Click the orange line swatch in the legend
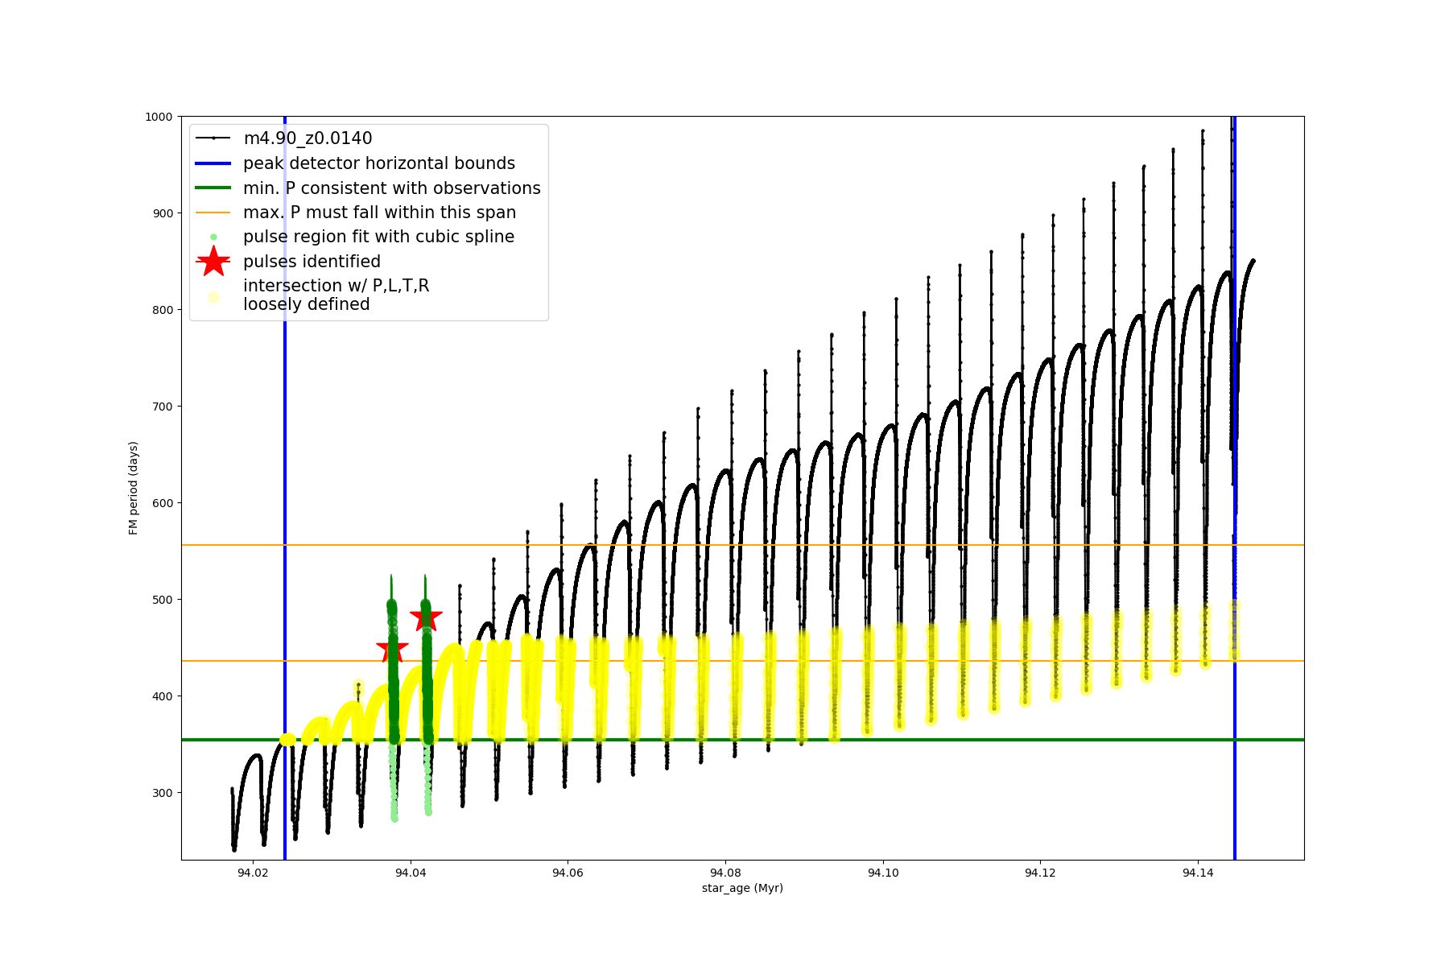The width and height of the screenshot is (1449, 966). tap(213, 213)
